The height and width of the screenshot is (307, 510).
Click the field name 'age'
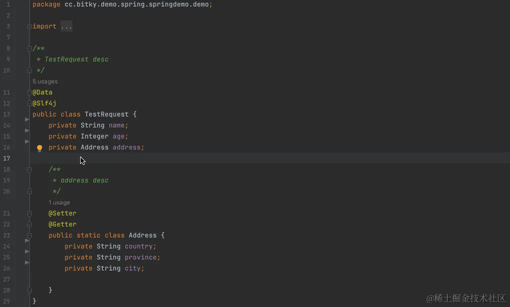pos(118,136)
